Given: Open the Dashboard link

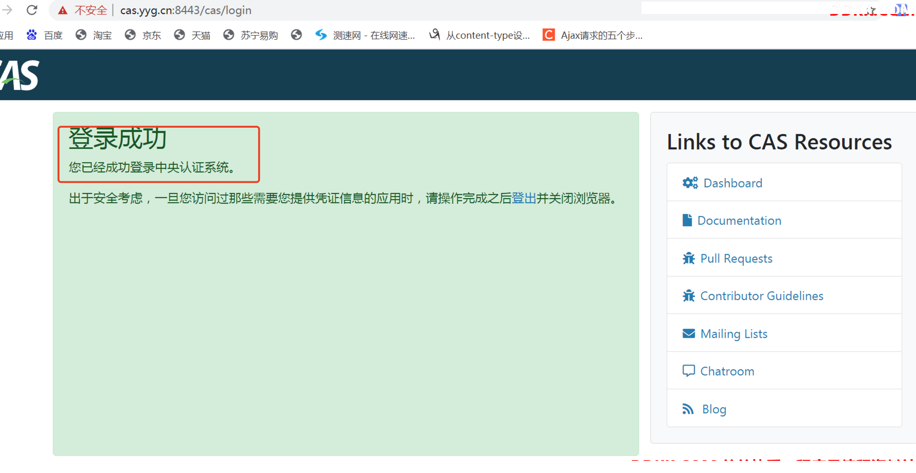Looking at the screenshot, I should pyautogui.click(x=733, y=183).
